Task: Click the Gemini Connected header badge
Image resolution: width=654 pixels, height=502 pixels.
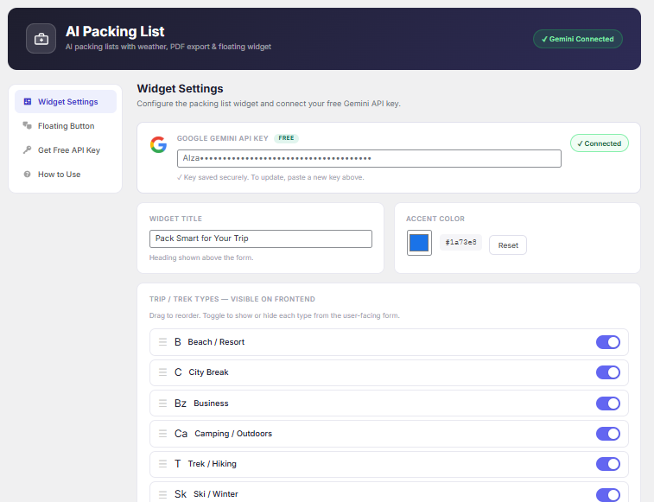Action: pos(578,39)
